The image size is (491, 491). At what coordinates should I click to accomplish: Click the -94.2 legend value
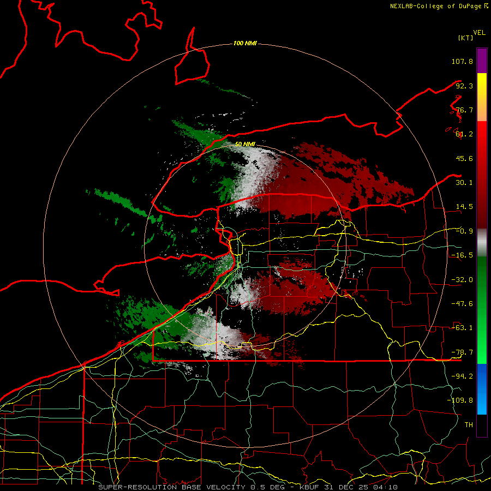tap(462, 376)
